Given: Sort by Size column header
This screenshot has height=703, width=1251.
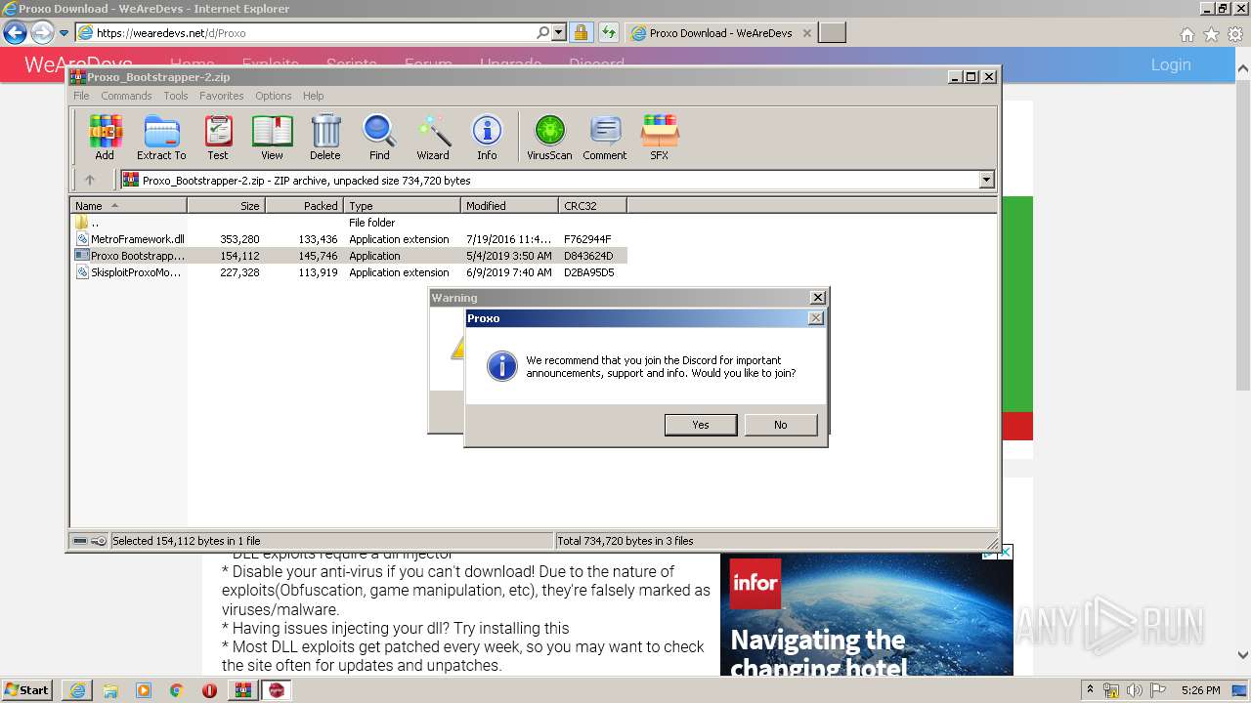Looking at the screenshot, I should (x=226, y=205).
